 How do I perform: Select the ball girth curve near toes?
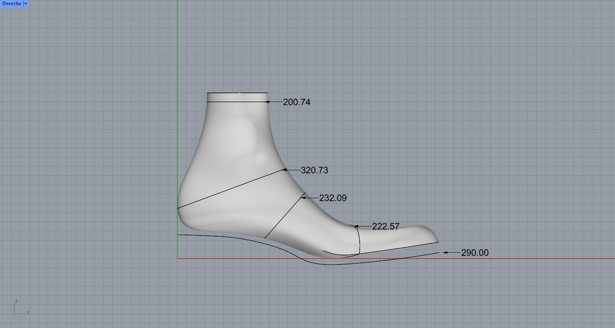click(359, 239)
